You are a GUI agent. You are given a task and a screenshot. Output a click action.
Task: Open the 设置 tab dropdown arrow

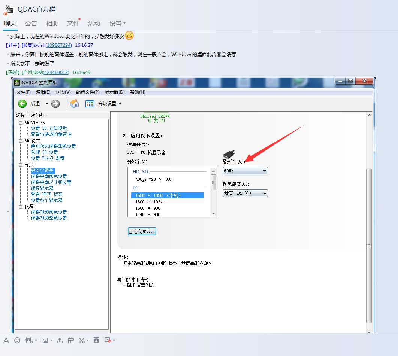click(124, 23)
